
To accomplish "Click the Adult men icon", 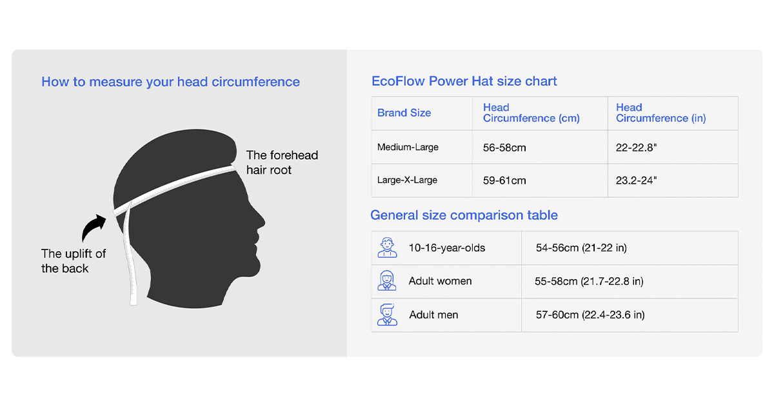I will tap(387, 314).
